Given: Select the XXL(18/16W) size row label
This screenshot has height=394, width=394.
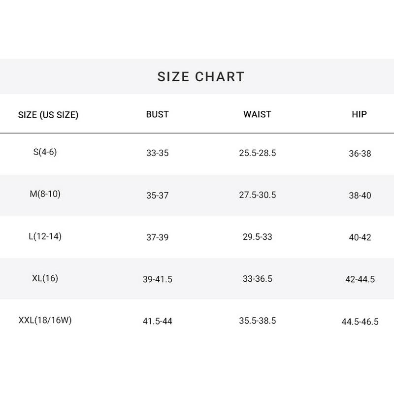Looking at the screenshot, I should point(45,321).
